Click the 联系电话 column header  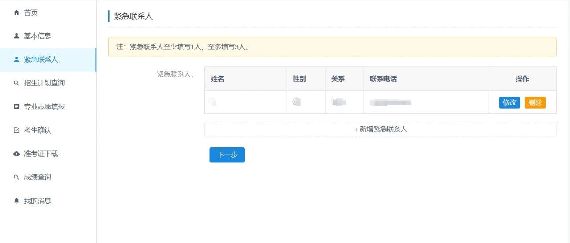pyautogui.click(x=383, y=79)
